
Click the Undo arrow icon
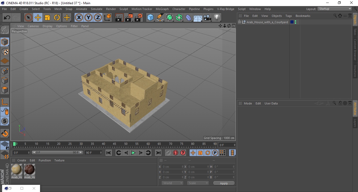click(x=7, y=18)
